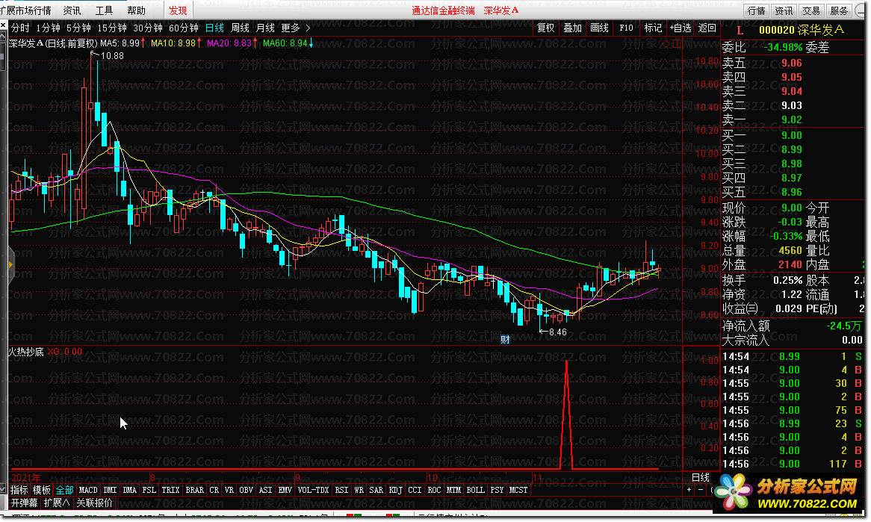Click the 模板 tab at bottom
Image resolution: width=871 pixels, height=522 pixels.
42,490
